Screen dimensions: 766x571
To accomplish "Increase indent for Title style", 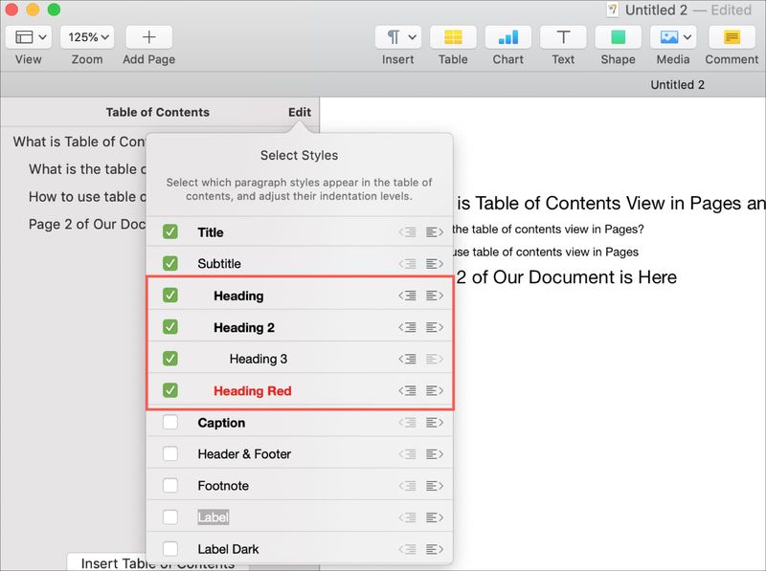I will tap(435, 232).
